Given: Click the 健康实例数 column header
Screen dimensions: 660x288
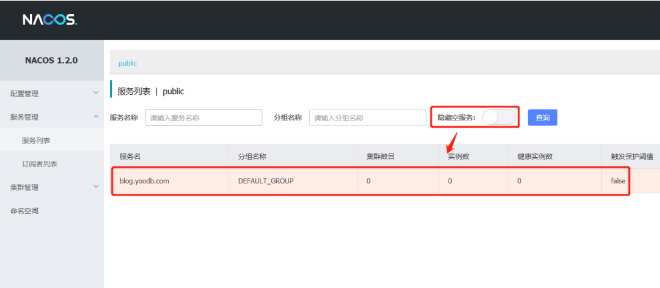Looking at the screenshot, I should point(535,157).
